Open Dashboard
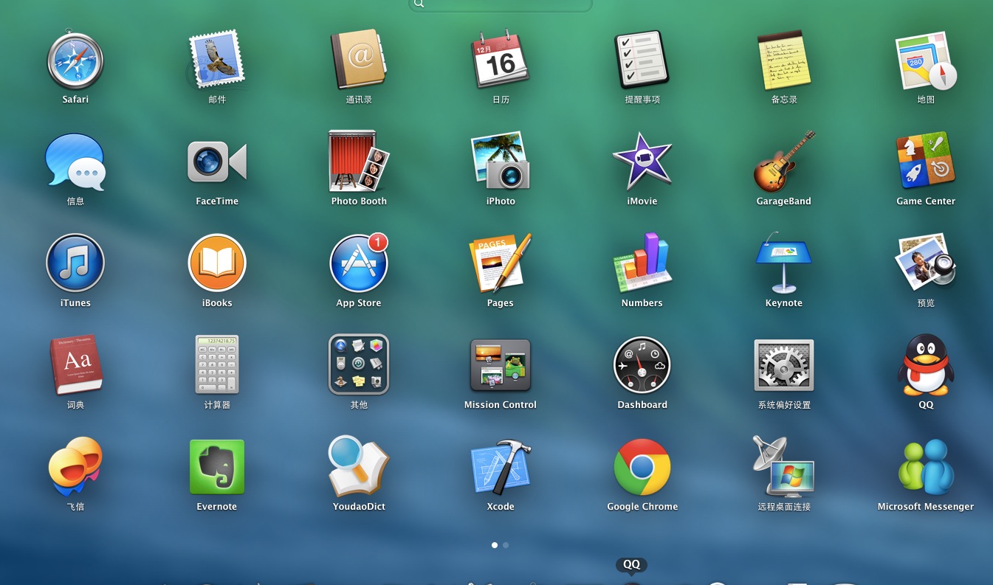The image size is (993, 585). [642, 365]
